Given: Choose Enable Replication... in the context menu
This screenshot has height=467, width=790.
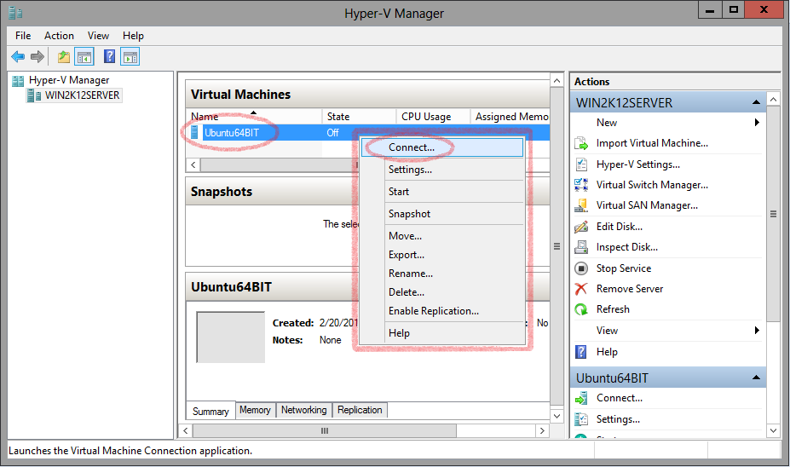Looking at the screenshot, I should pos(442,311).
